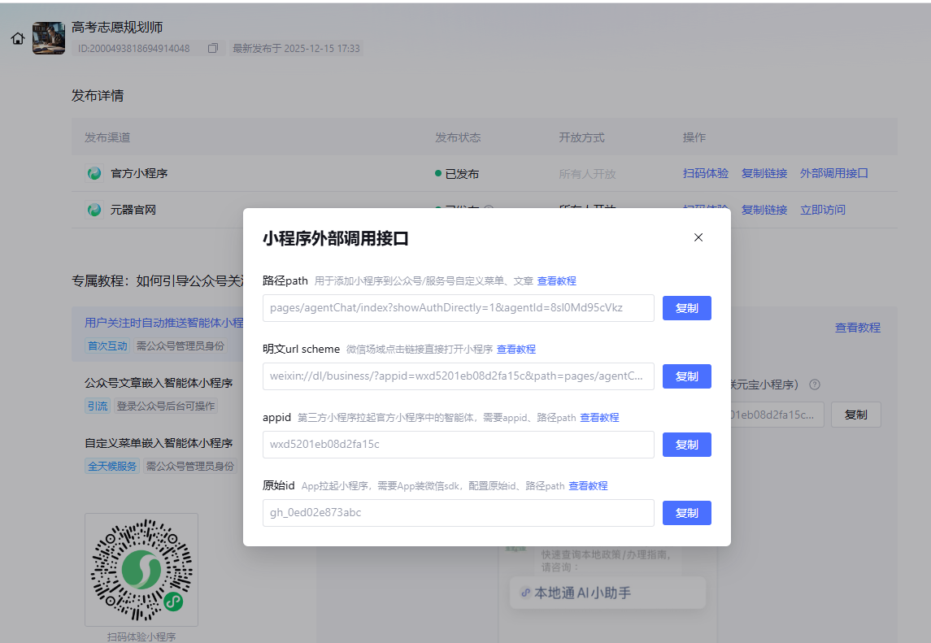Copy the appid value in dialog
Screen dimensions: 931x643
[x=687, y=445]
